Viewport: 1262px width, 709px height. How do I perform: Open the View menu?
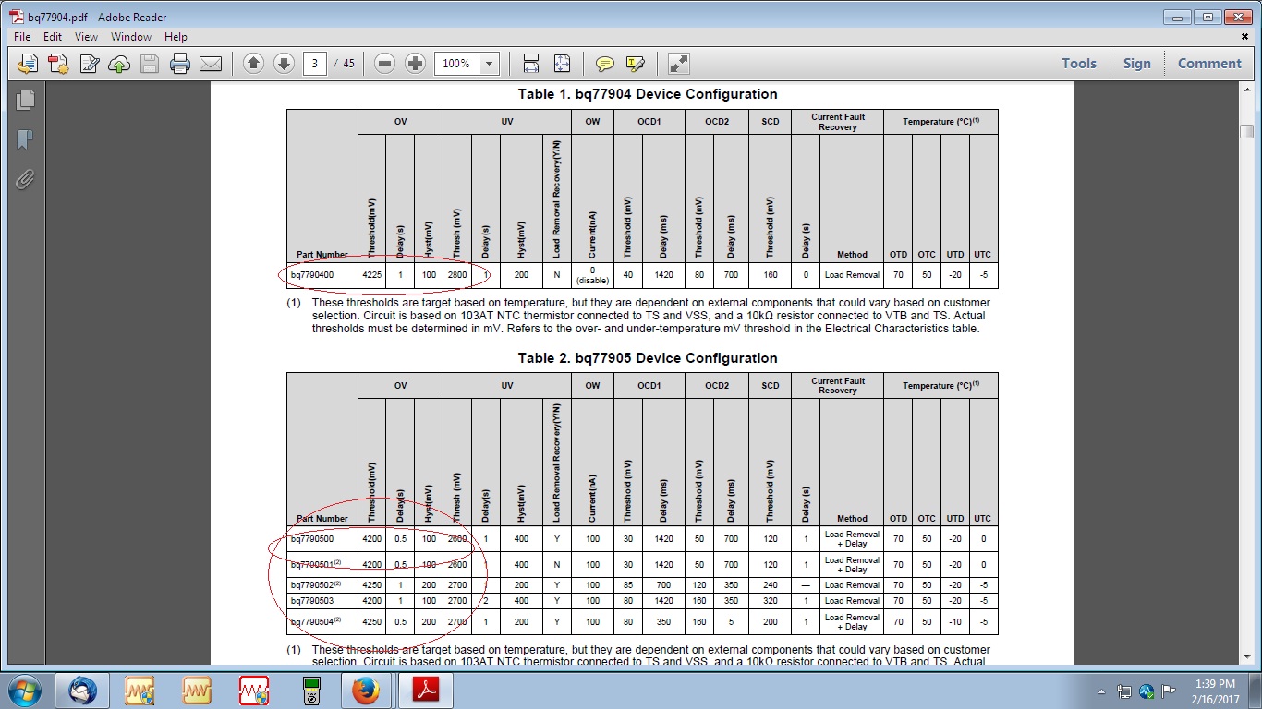click(86, 37)
